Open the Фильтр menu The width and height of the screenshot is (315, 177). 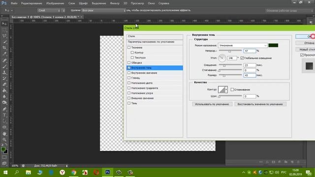pyautogui.click(x=115, y=3)
